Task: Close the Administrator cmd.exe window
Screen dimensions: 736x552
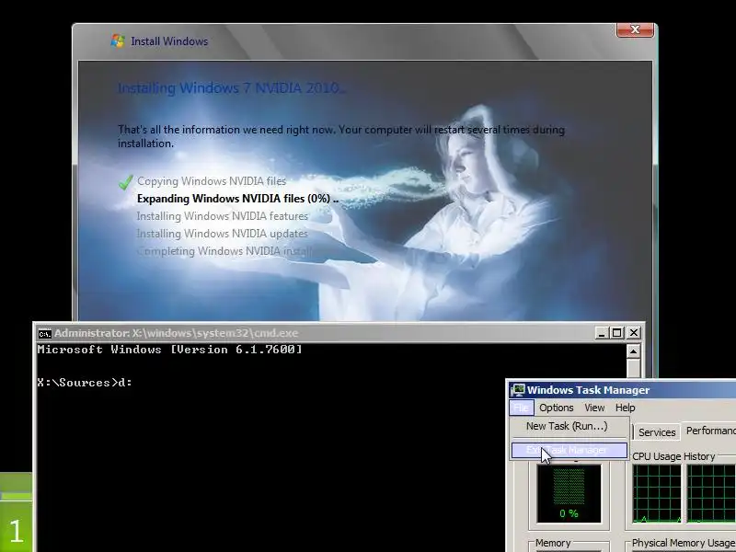Action: click(633, 333)
